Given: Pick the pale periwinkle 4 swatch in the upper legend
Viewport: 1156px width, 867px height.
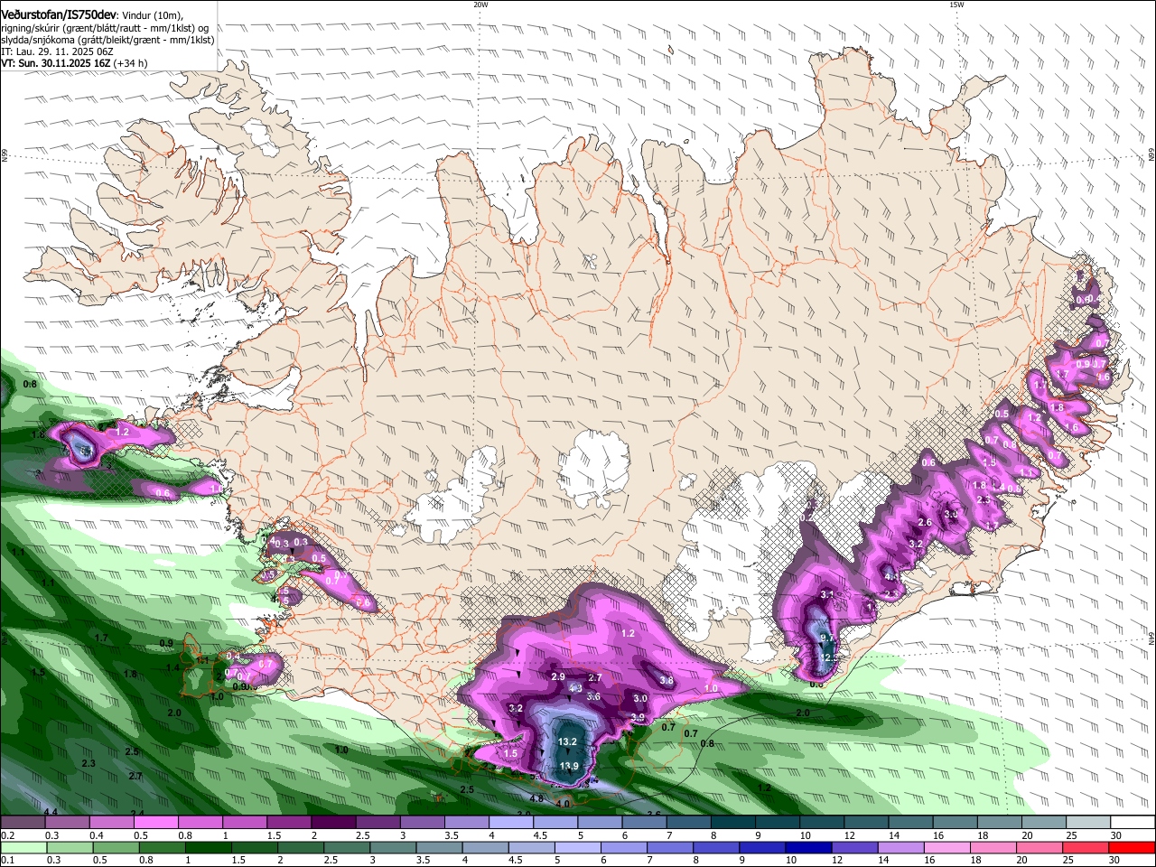Looking at the screenshot, I should coord(511,823).
